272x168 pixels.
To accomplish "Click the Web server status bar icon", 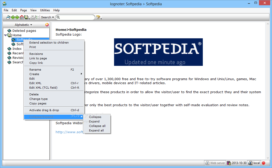I will (x=207, y=163).
